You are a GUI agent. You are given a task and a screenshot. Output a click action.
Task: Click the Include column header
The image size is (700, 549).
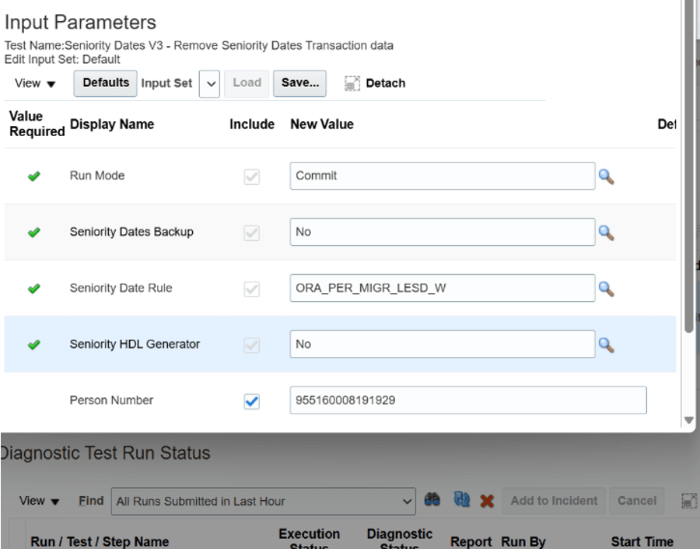pyautogui.click(x=252, y=124)
